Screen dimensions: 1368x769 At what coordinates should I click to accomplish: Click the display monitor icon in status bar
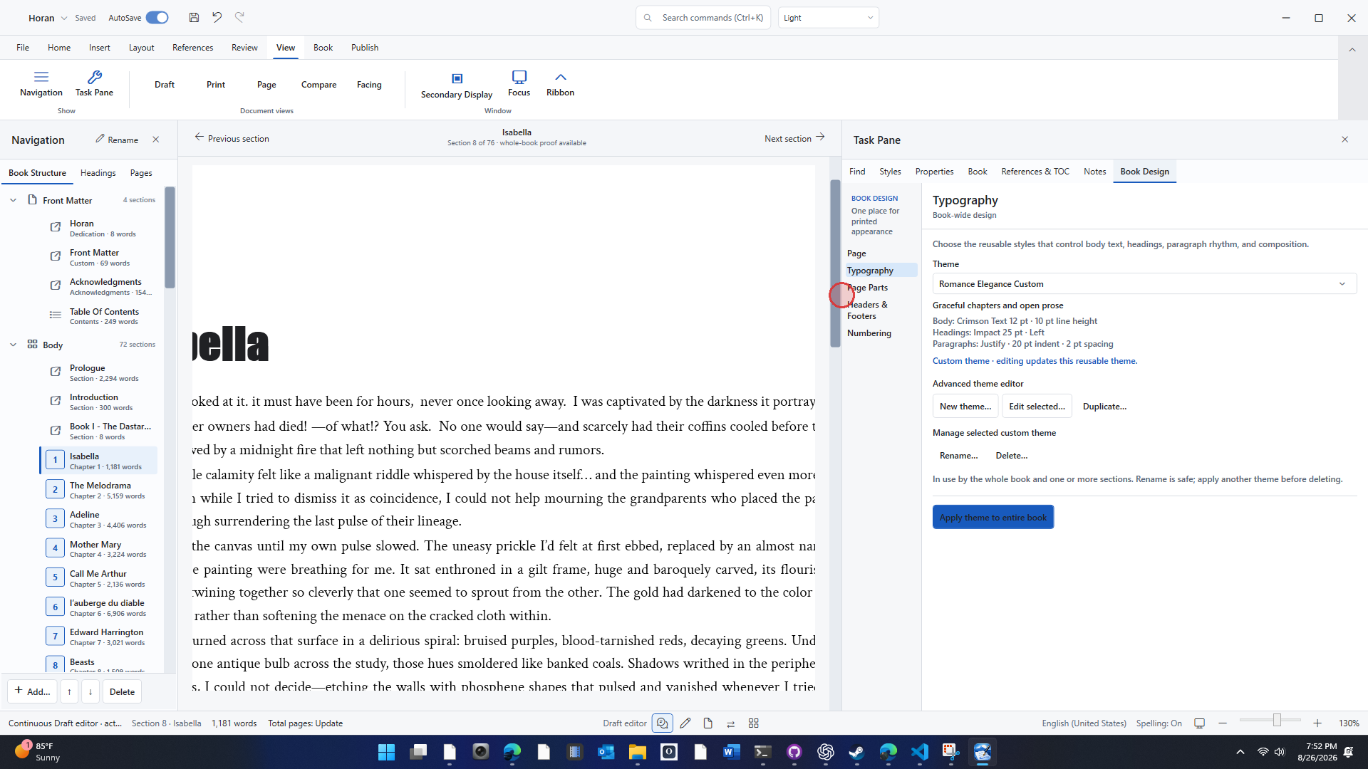pos(1199,723)
